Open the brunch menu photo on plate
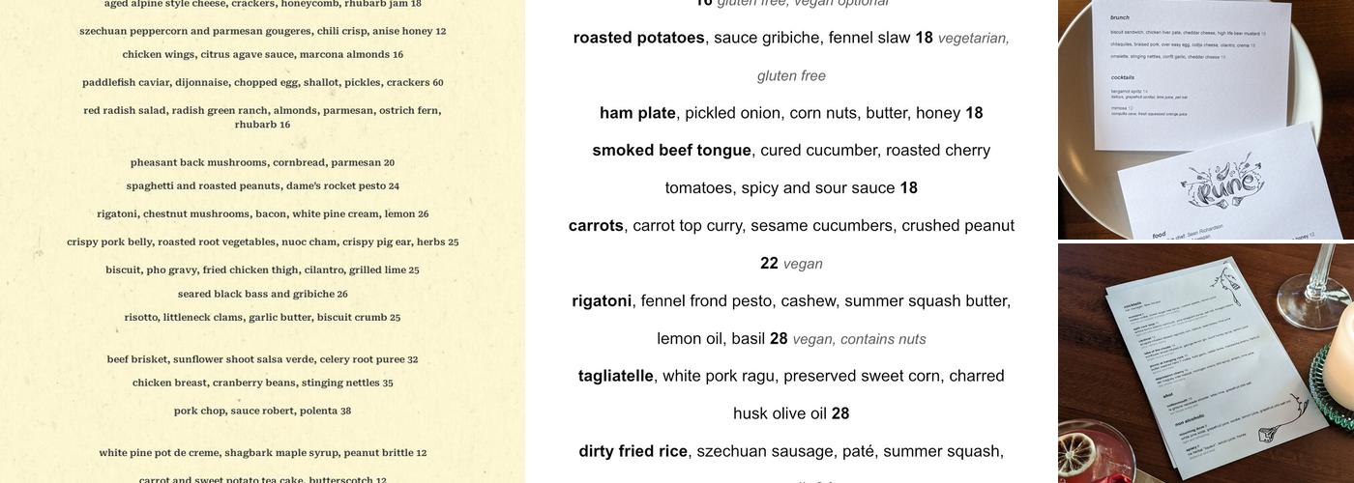The height and width of the screenshot is (483, 1354). pos(1206,120)
